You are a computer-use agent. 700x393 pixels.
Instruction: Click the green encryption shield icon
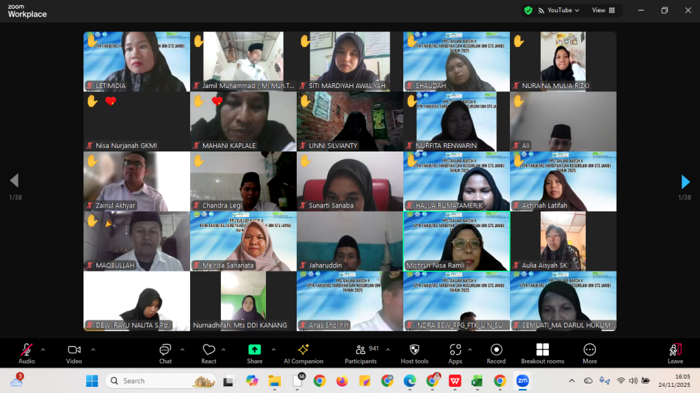point(528,10)
